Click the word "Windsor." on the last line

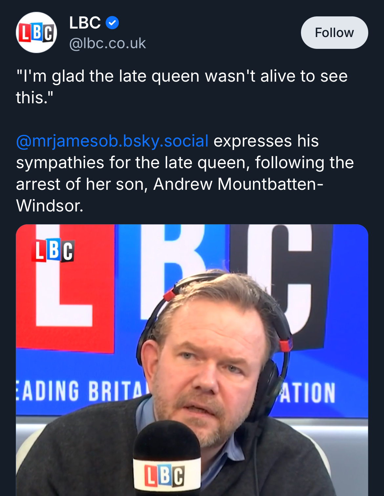pos(50,206)
